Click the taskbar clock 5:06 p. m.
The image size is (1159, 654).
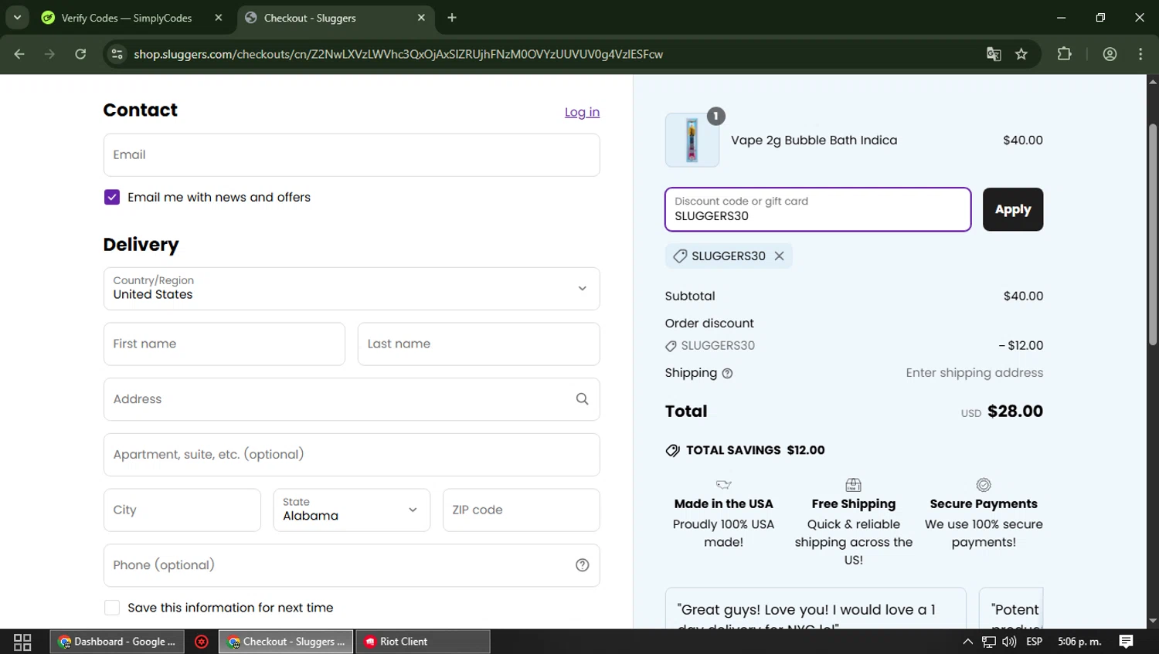coord(1079,642)
